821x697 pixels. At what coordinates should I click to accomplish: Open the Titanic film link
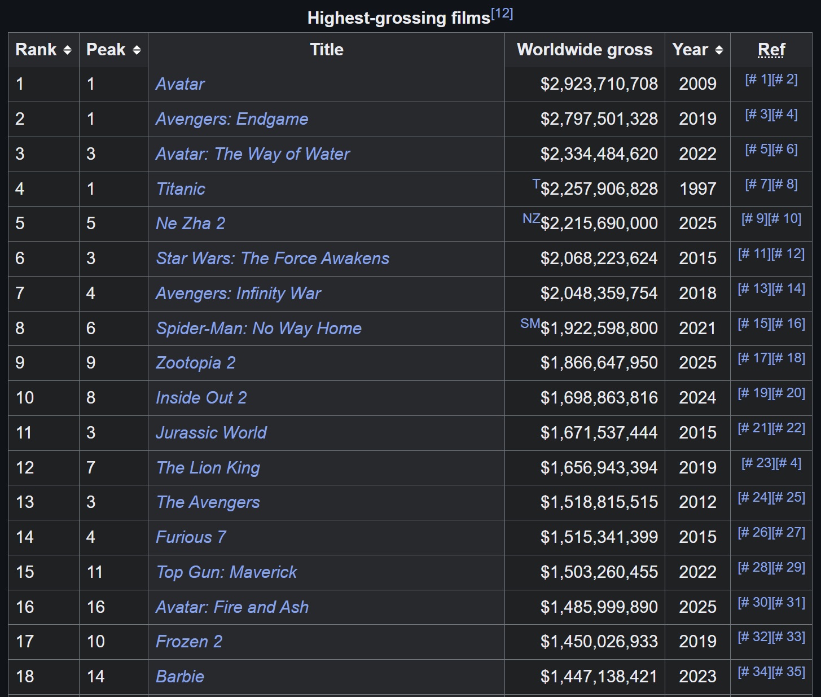[181, 189]
